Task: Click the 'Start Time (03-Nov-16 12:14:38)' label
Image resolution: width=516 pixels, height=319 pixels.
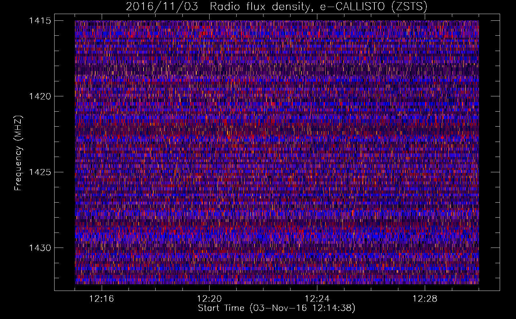Action: click(276, 308)
